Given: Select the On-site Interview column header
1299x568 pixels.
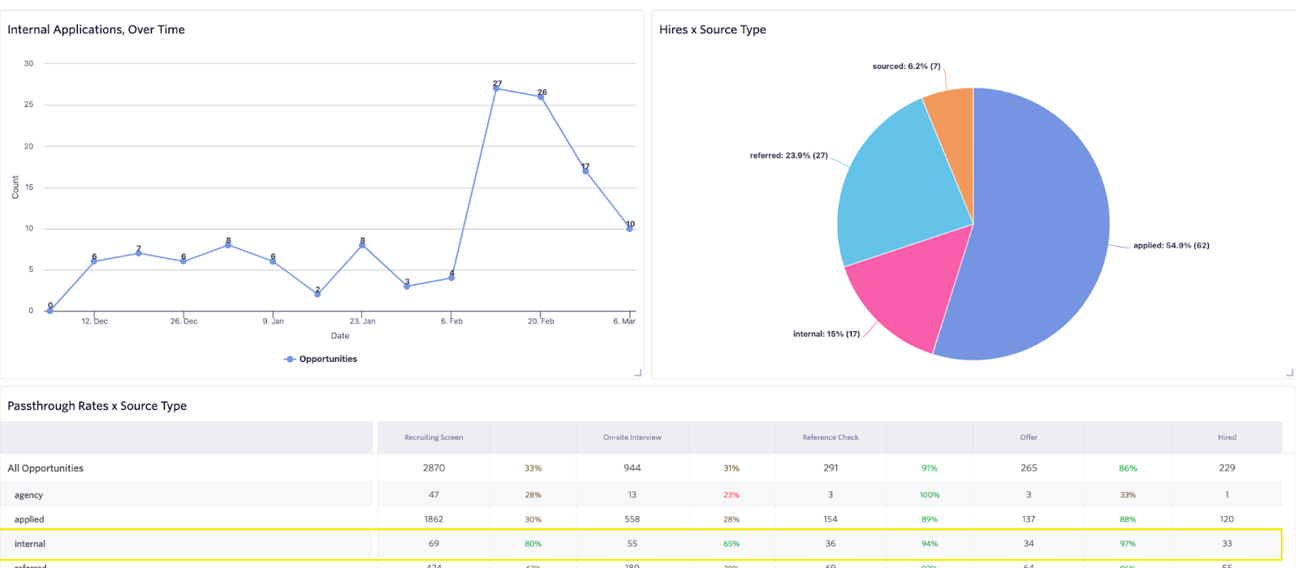Looking at the screenshot, I should point(632,437).
